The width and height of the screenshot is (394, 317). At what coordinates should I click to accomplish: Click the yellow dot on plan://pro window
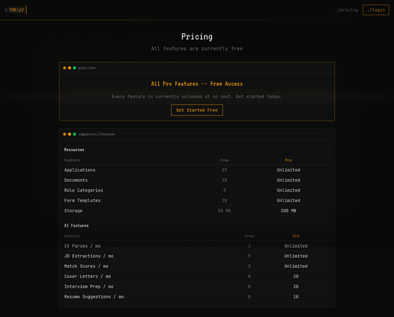(70, 68)
